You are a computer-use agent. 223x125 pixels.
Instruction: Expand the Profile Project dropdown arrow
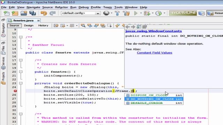click(x=164, y=13)
